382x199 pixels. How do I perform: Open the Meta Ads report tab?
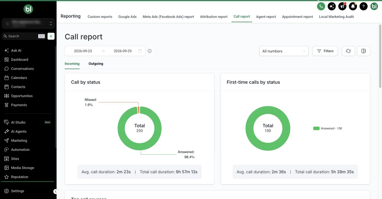click(x=168, y=17)
